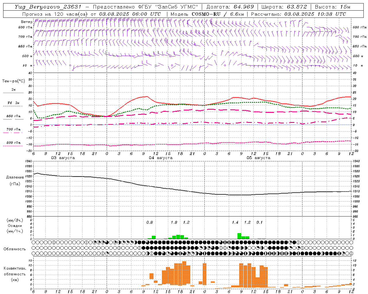
Task: Click the 04 августа date label
Action: pos(161,158)
